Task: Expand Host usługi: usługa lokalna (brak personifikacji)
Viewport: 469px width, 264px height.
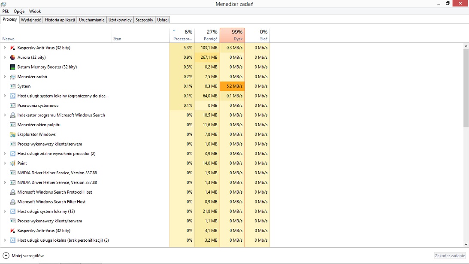Action: 5,240
